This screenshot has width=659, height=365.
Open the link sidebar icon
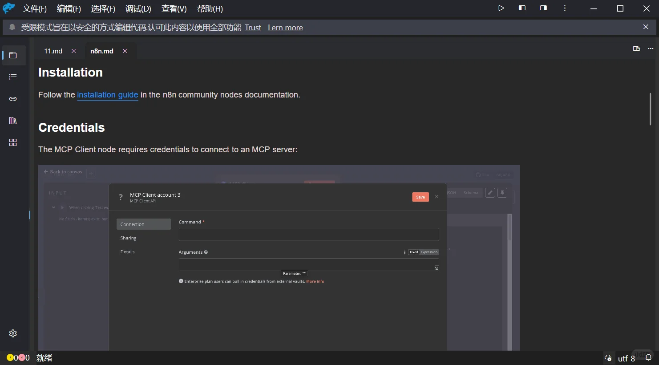(x=13, y=99)
